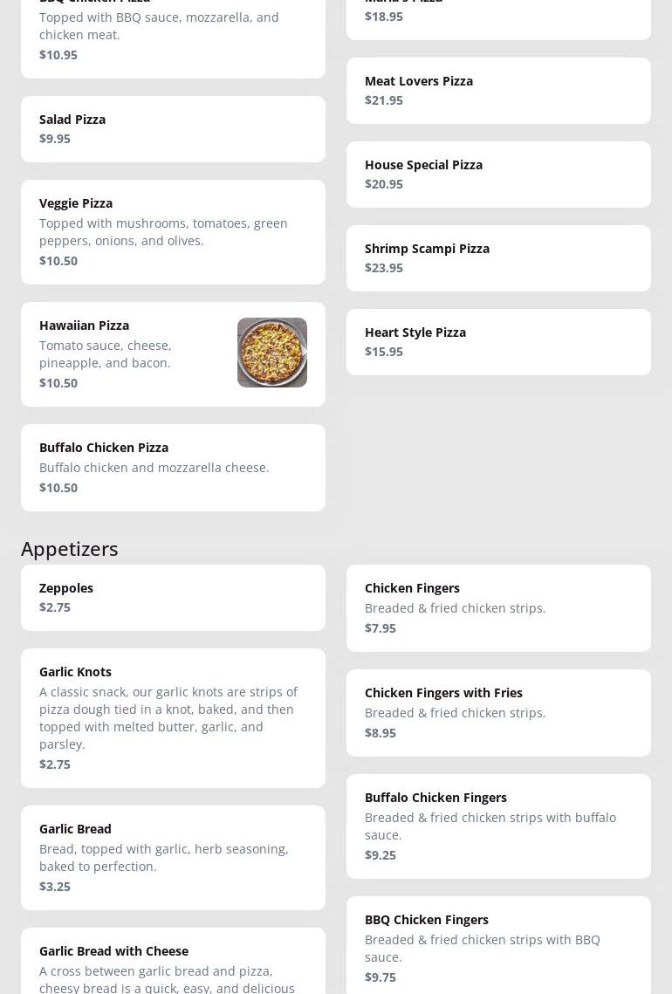Click the $21.95 Meat Lovers price
Viewport: 672px width, 994px height.
(384, 100)
